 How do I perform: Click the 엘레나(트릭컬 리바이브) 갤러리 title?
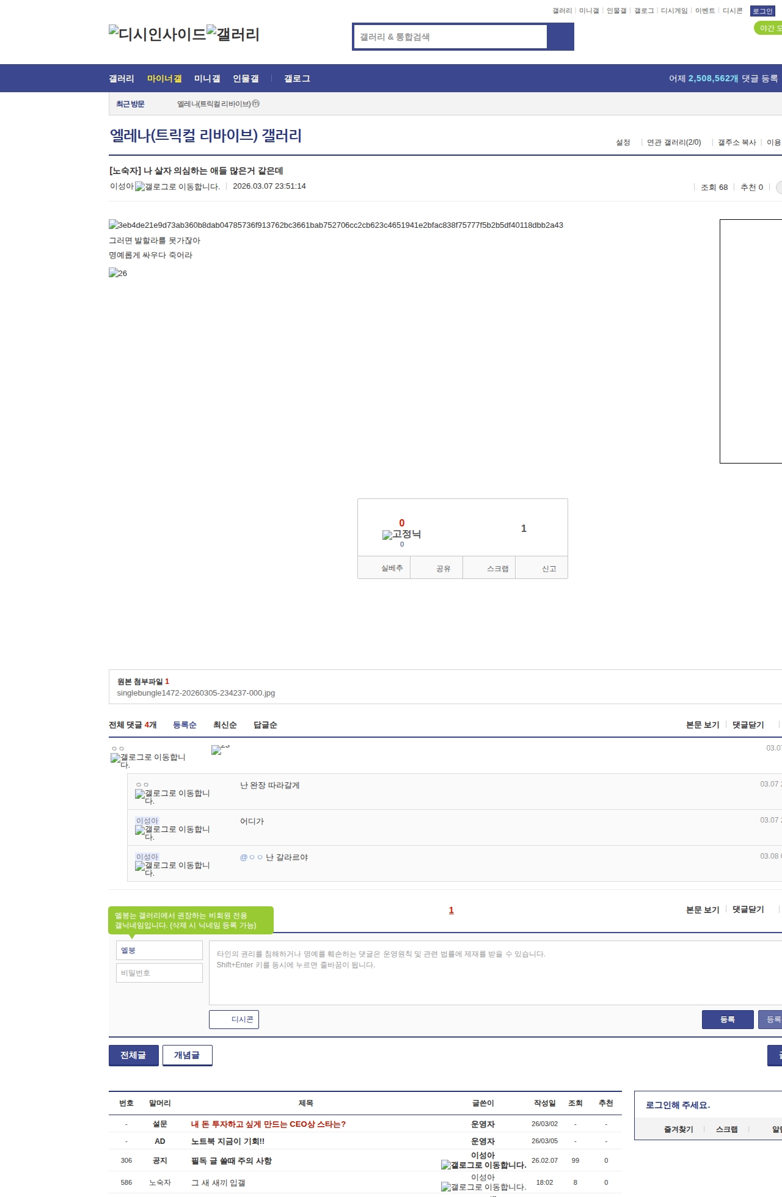tap(206, 136)
